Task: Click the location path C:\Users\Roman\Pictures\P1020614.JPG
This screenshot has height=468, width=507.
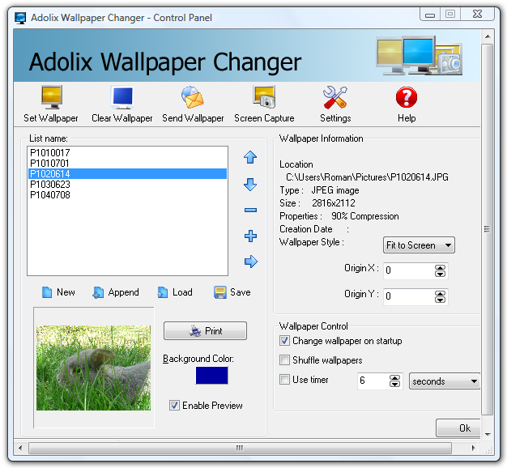Action: click(367, 177)
